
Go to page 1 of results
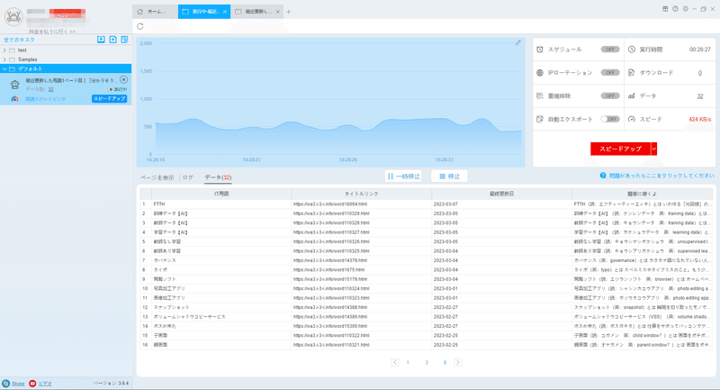coord(408,362)
